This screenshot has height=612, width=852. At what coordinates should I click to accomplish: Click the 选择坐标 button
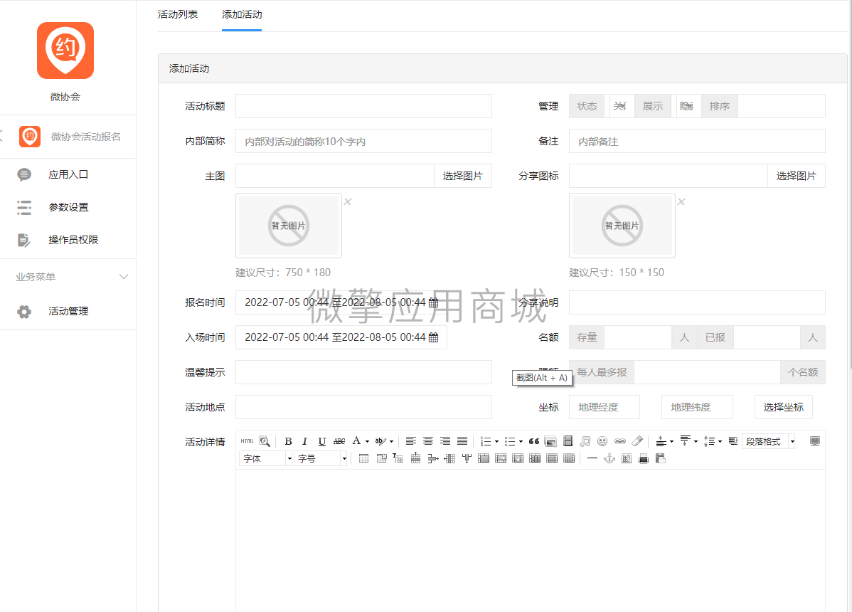pos(783,407)
